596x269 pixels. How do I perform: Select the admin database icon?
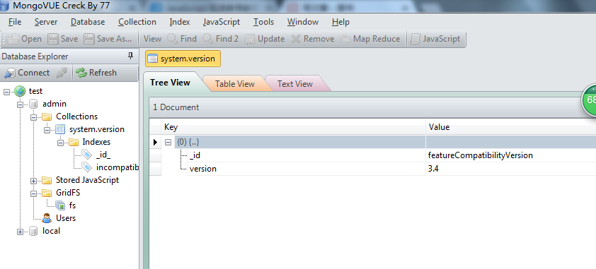[x=33, y=104]
